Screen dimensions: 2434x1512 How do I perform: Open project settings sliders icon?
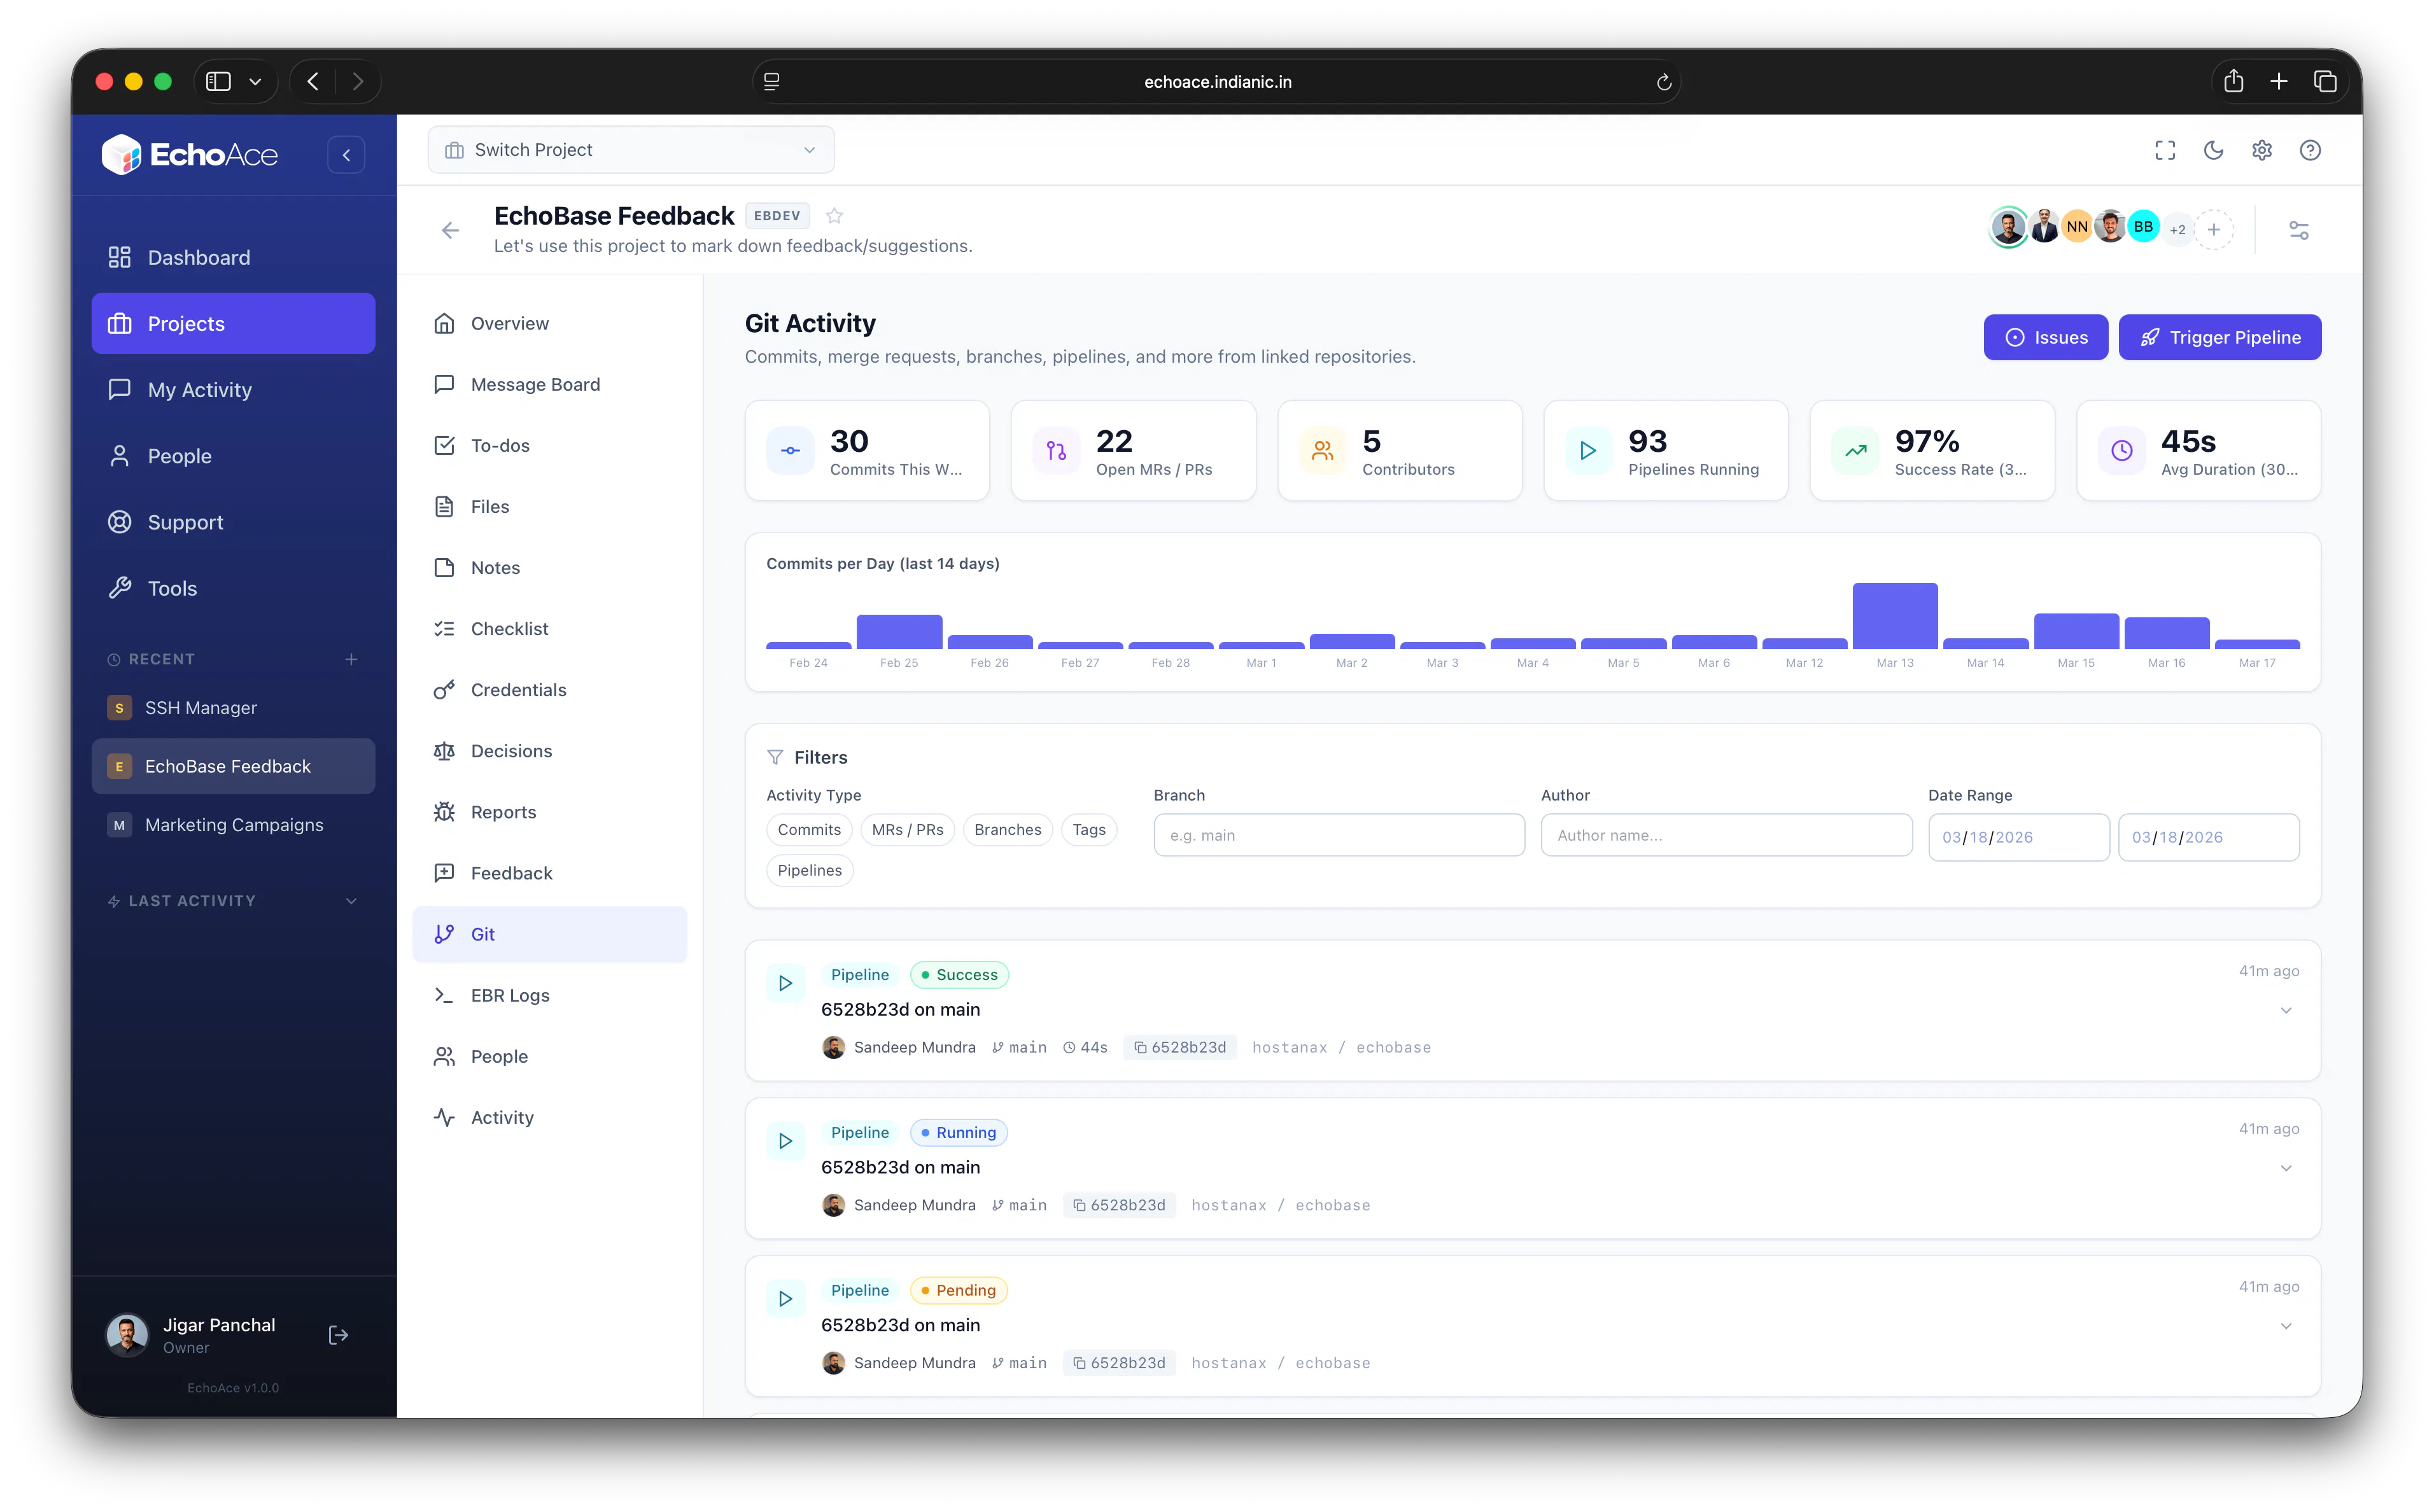2298,230
